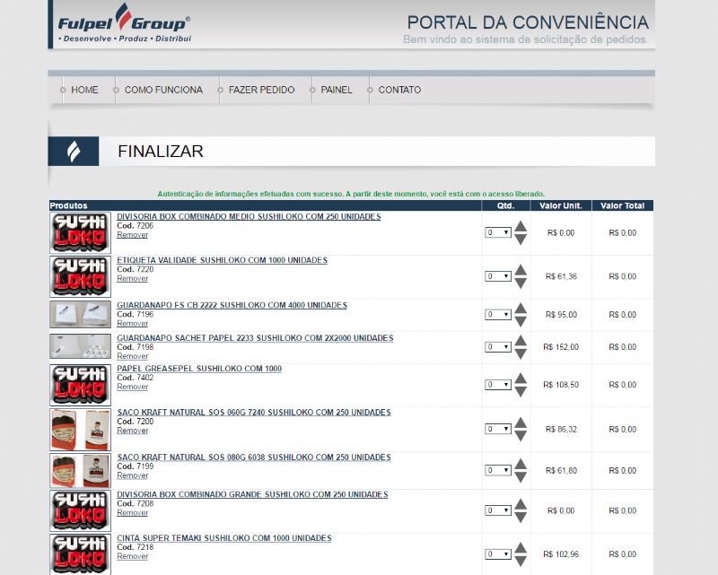Click thumbnail of Cinta Super Temaki
The height and width of the screenshot is (575, 718).
click(x=80, y=554)
